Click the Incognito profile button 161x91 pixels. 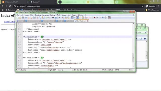pos(150,6)
